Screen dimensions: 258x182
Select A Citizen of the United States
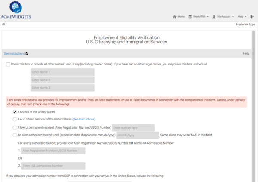click(x=15, y=112)
